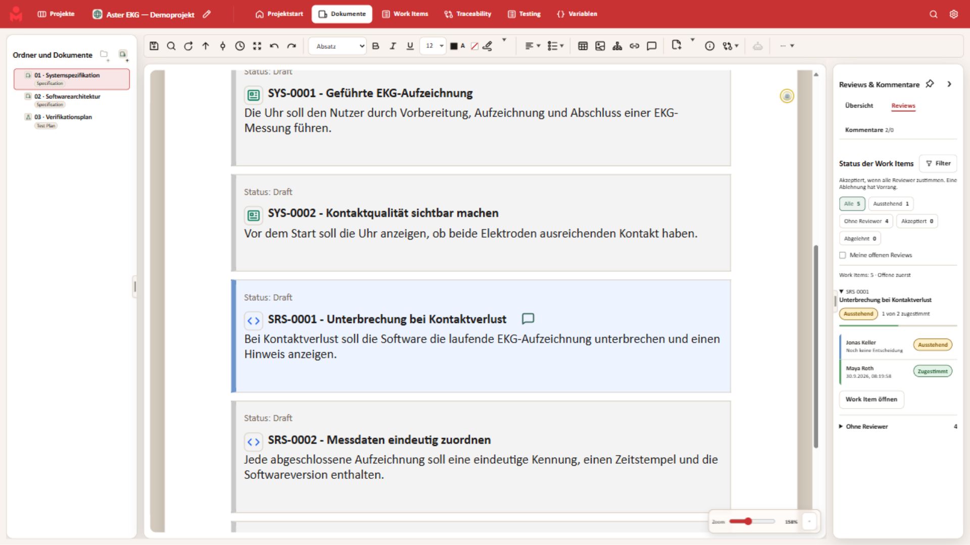Click the zoom slider handle
The image size is (970, 545).
click(x=748, y=521)
